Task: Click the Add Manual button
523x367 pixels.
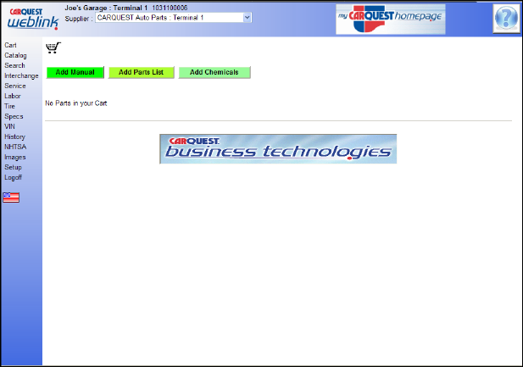Action: (75, 72)
